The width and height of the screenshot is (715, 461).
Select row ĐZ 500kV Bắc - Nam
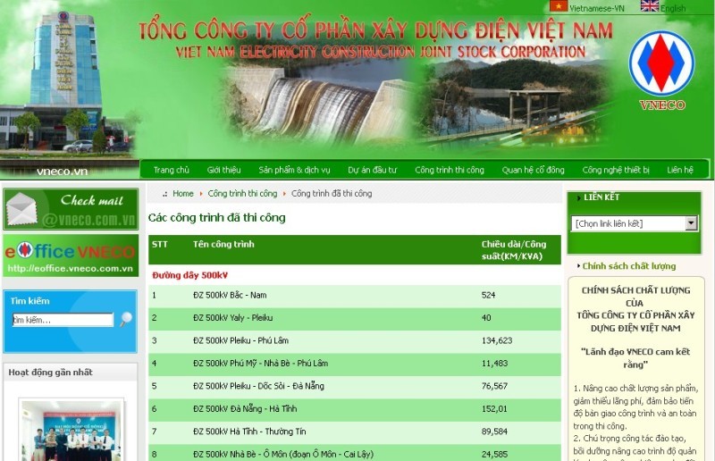(354, 296)
